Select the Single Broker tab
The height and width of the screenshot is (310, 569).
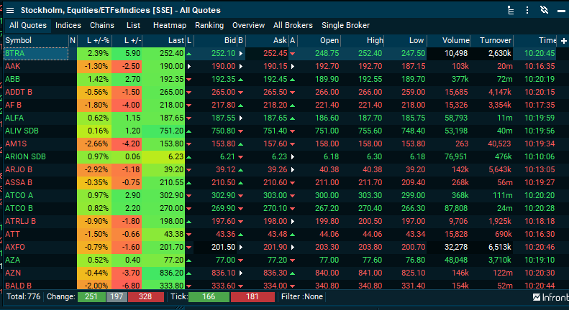345,25
